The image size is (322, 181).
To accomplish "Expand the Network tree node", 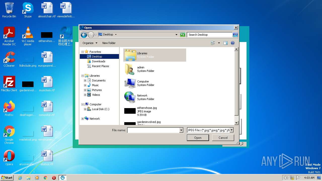I will click(83, 119).
